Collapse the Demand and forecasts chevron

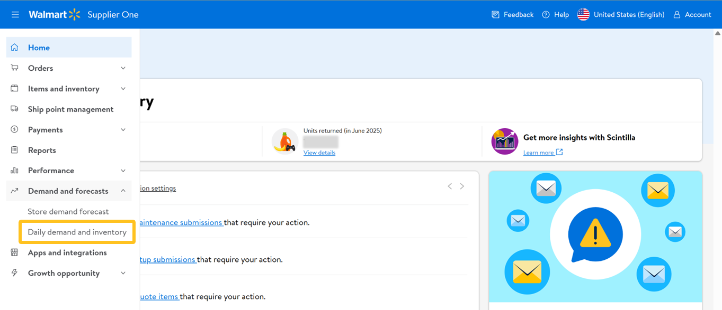click(x=123, y=191)
